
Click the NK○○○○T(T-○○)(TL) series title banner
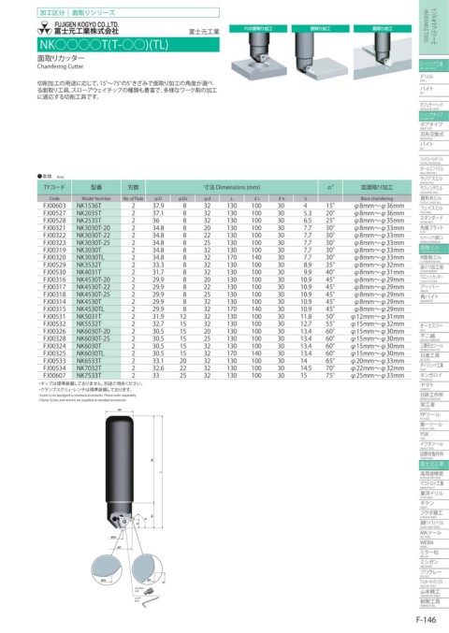128,44
